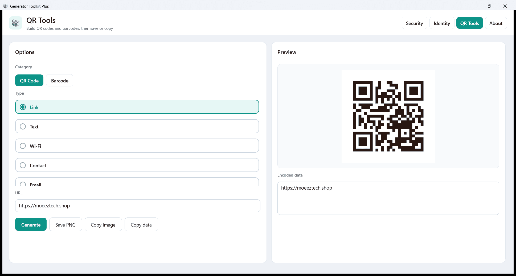516x276 pixels.
Task: Select the Email type radio button
Action: pyautogui.click(x=137, y=182)
